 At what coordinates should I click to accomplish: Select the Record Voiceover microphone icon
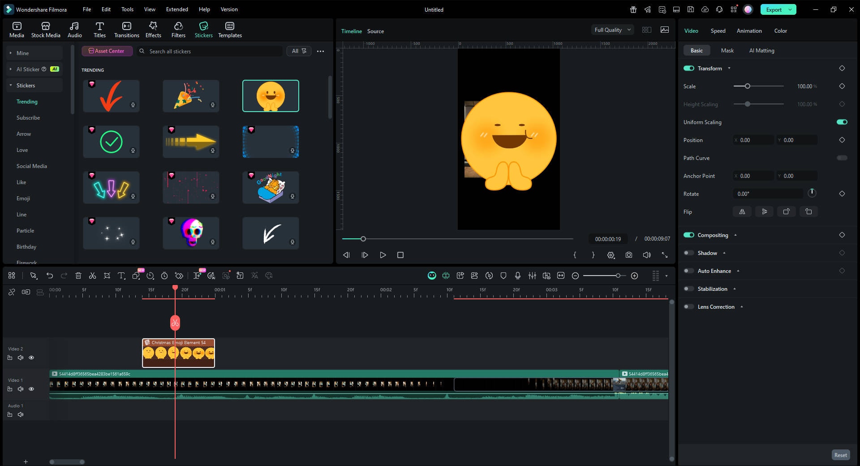click(x=517, y=276)
